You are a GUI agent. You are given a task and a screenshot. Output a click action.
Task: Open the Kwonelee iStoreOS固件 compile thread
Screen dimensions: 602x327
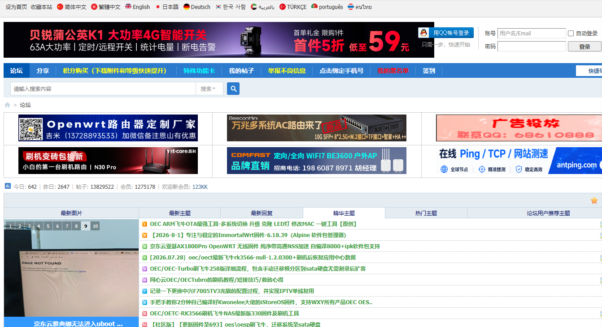[261, 302]
